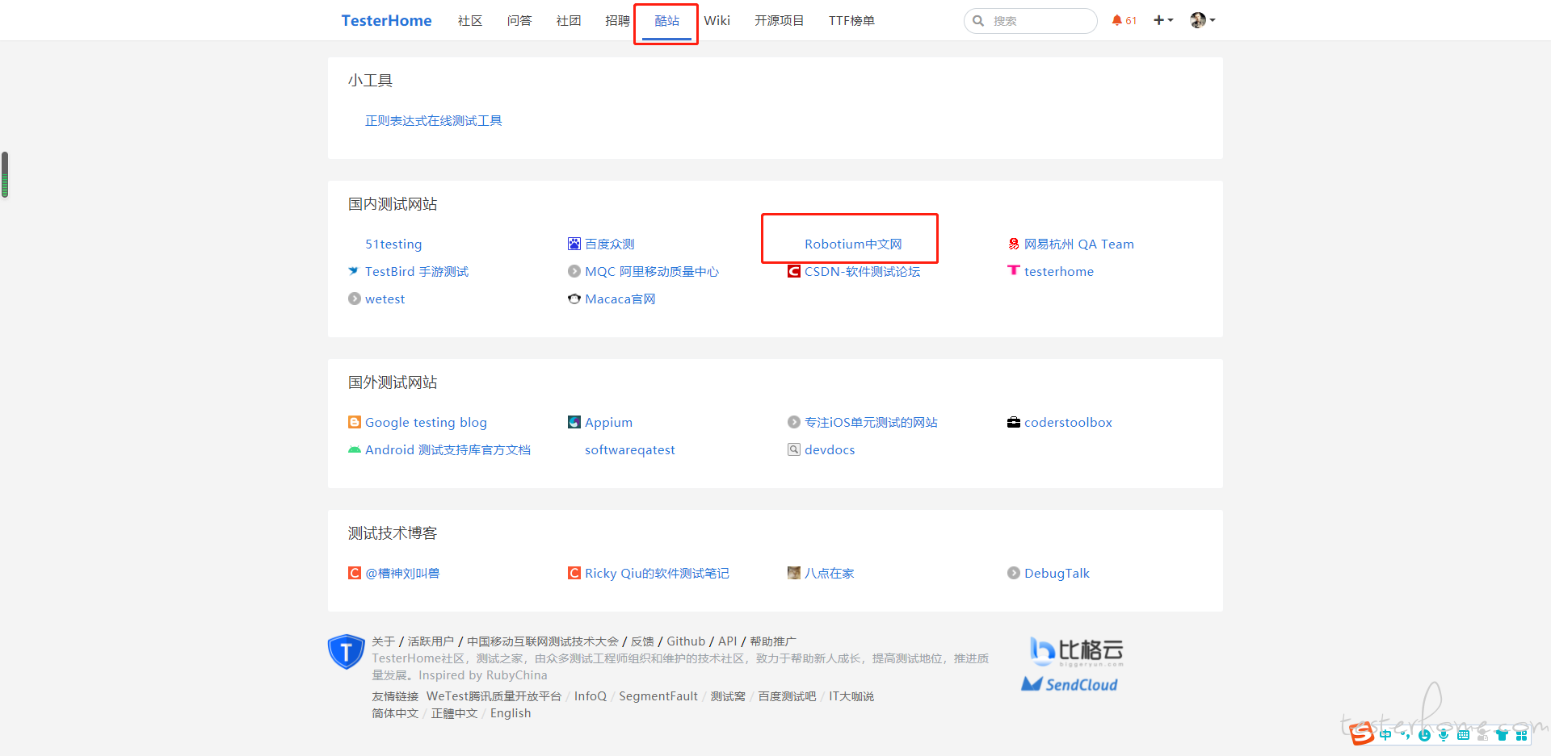Open Ricky Qiu的软件测试笔记 link

(x=657, y=573)
